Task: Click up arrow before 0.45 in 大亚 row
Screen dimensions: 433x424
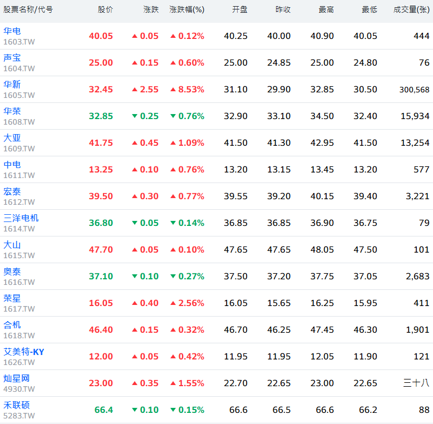Action: (135, 143)
